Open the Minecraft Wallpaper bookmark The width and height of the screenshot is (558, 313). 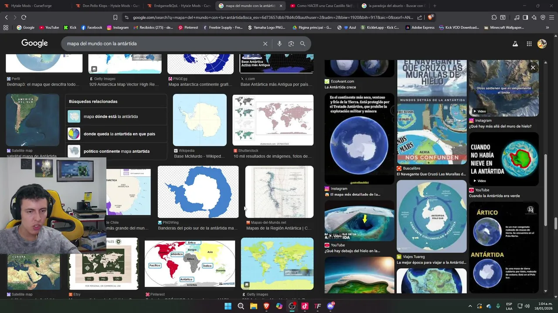[504, 27]
